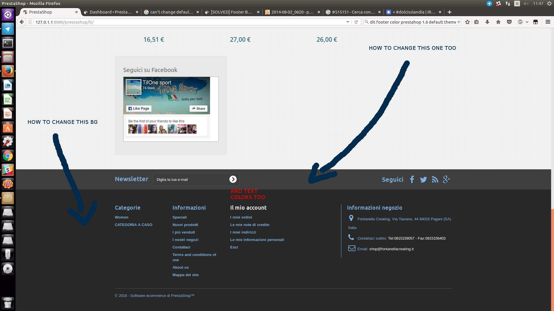The height and width of the screenshot is (311, 554).
Task: Bookmark this page with the star icon
Action: [x=467, y=22]
